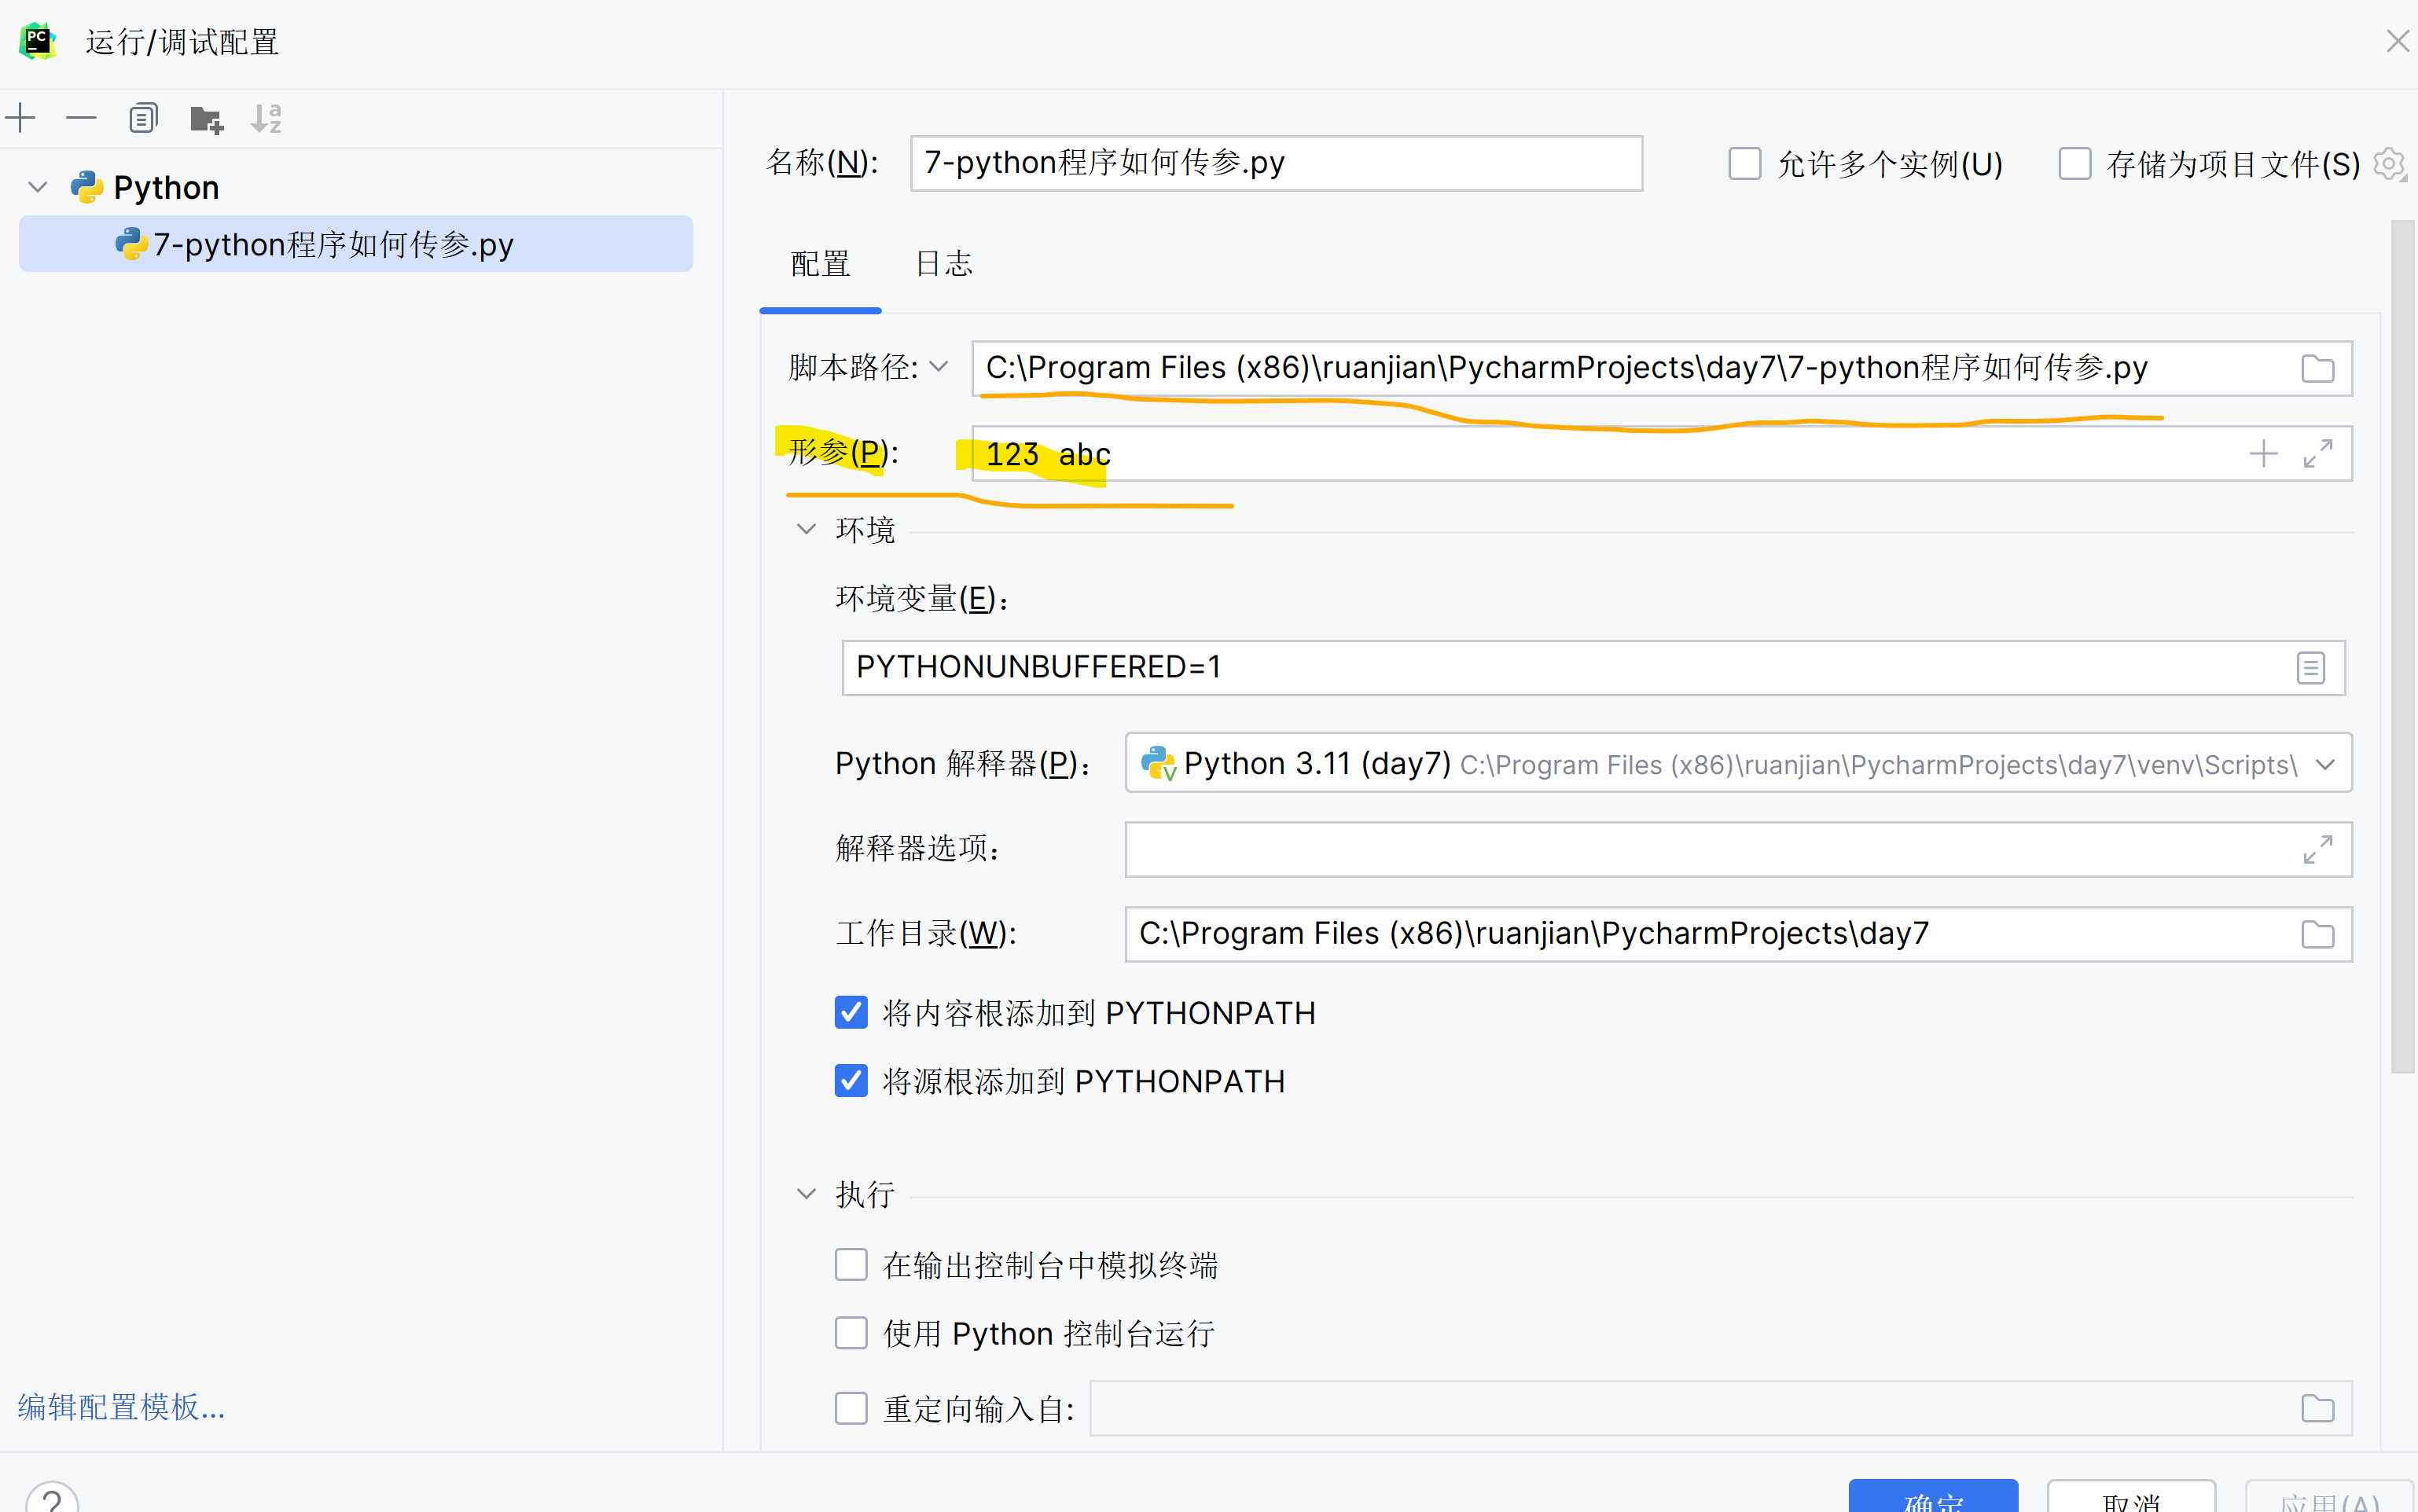
Task: Click the sort configurations alphabetically icon
Action: [266, 119]
